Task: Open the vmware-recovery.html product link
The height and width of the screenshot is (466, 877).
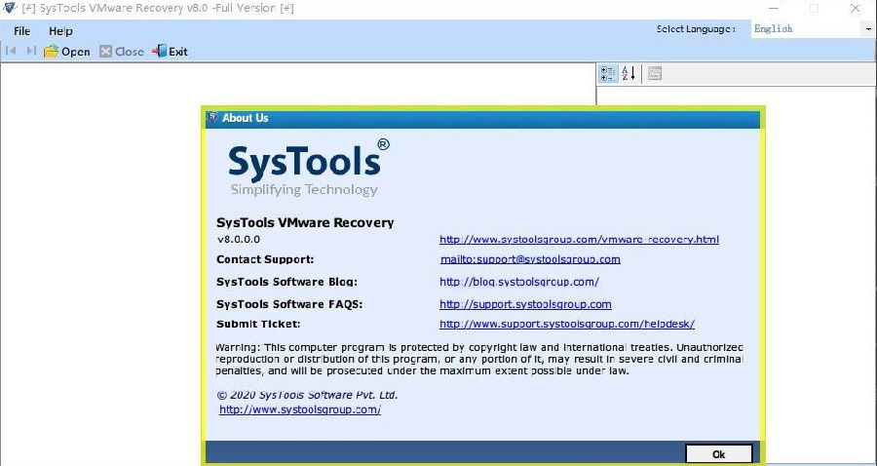Action: [x=579, y=240]
